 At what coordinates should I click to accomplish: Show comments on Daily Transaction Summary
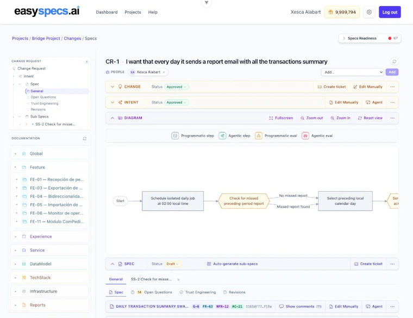pyautogui.click(x=301, y=307)
